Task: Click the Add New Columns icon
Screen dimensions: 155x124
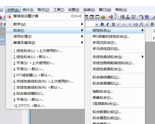Action: (111, 17)
